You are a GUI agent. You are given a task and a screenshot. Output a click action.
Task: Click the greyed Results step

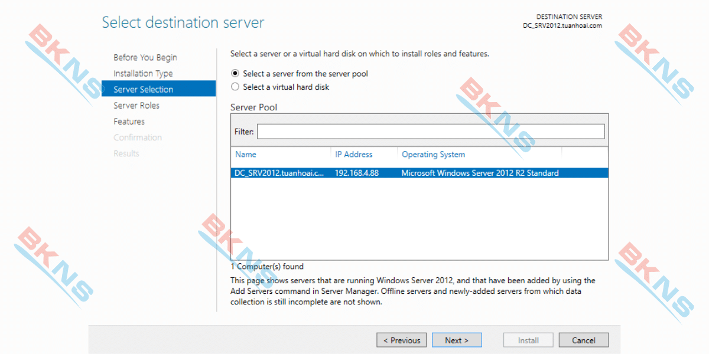126,153
